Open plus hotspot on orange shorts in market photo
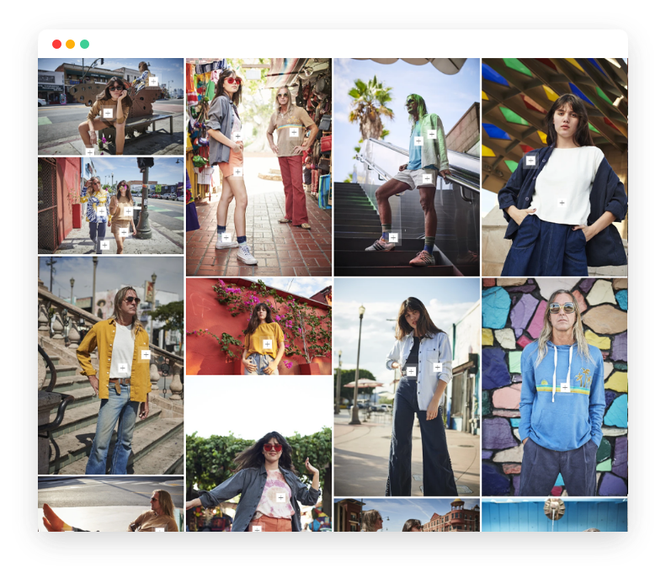Viewport: 666px width, 578px height. 238,172
